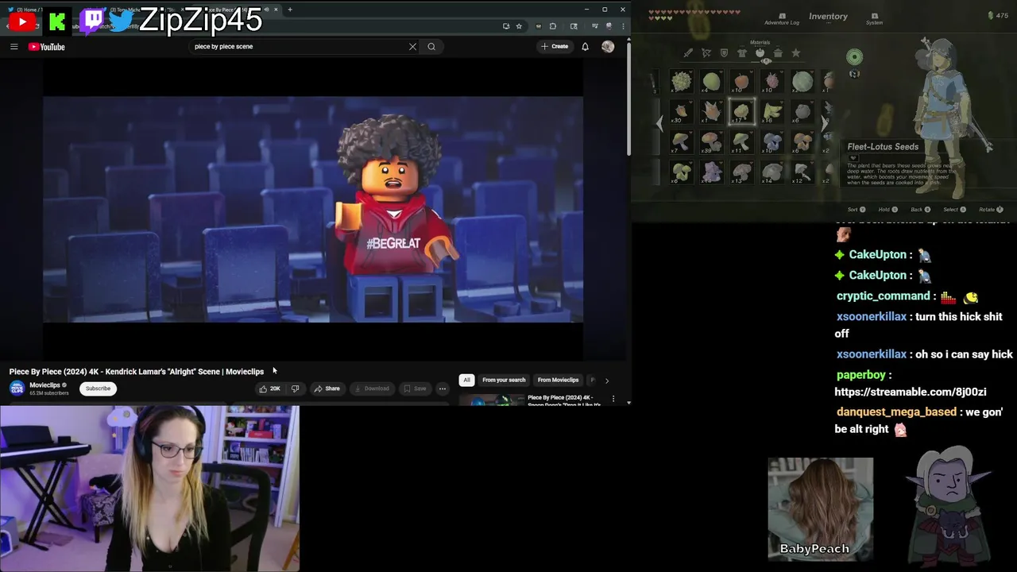Select the armor shirt category icon
The width and height of the screenshot is (1017, 572).
pyautogui.click(x=742, y=53)
